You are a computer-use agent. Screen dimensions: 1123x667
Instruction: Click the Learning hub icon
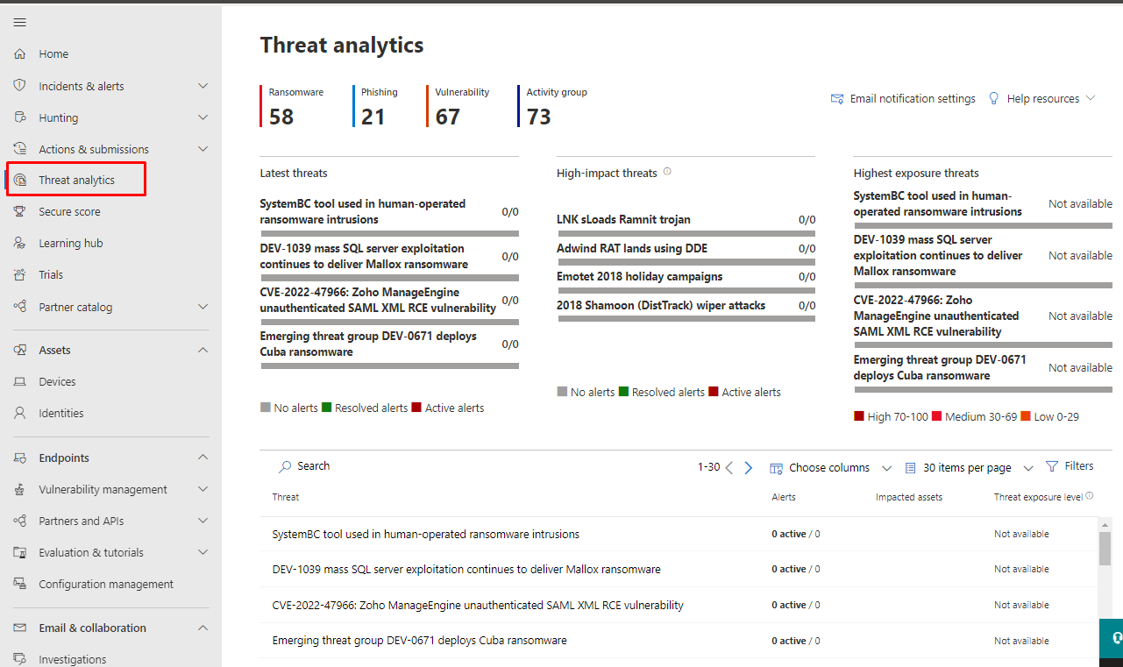[19, 244]
